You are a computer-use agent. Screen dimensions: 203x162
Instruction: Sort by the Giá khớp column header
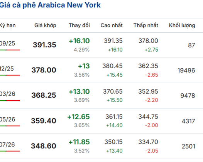pos(45,25)
